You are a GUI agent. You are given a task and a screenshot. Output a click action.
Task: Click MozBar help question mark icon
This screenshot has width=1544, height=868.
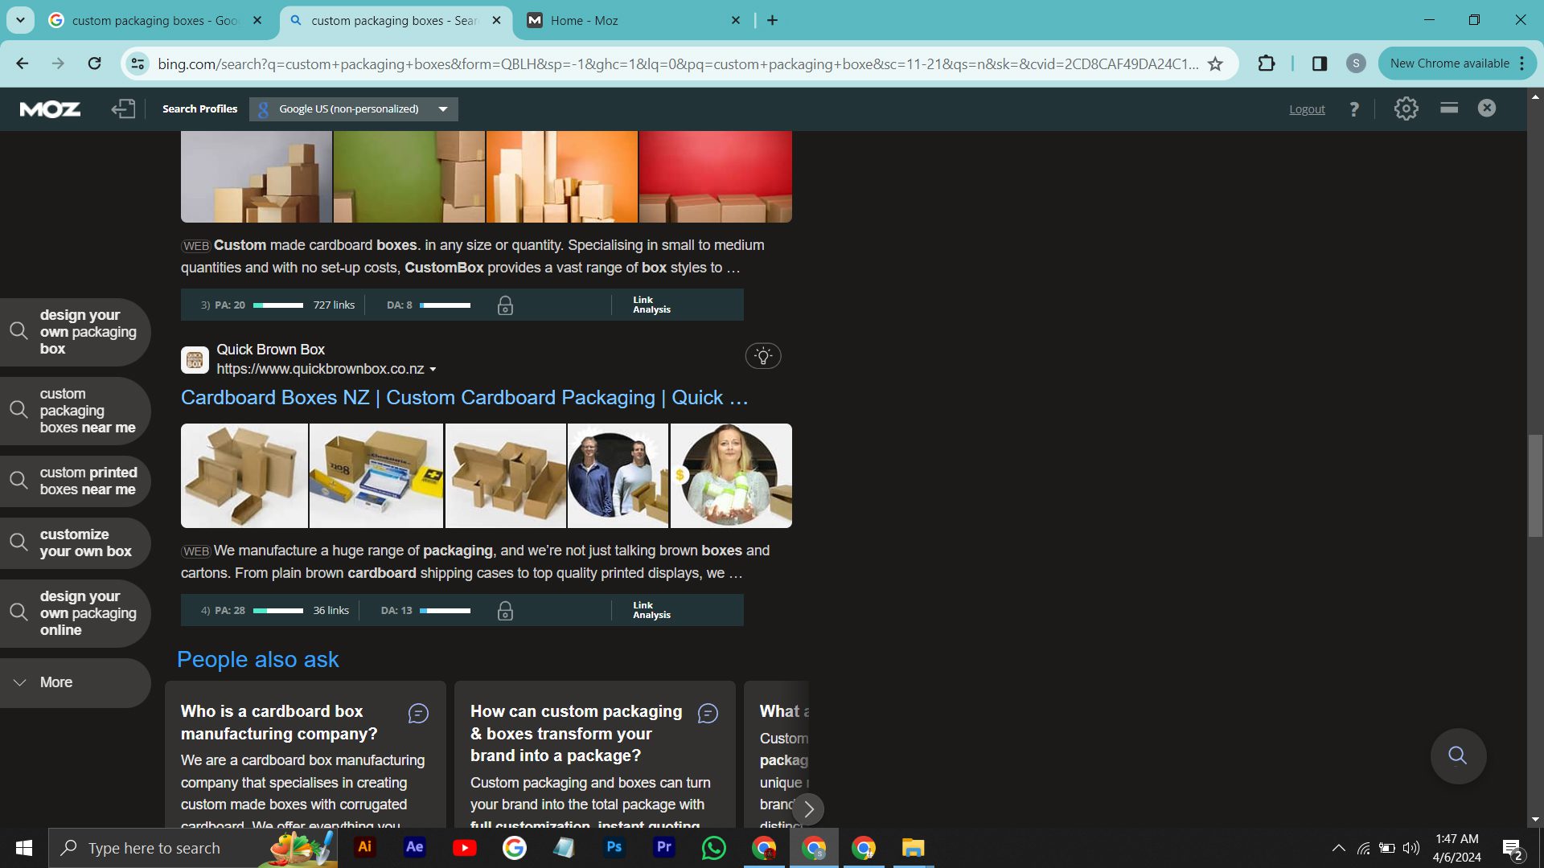pos(1354,109)
